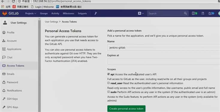Uncheck the api scope checkbox
The width and height of the screenshot is (220, 112).
click(x=109, y=74)
